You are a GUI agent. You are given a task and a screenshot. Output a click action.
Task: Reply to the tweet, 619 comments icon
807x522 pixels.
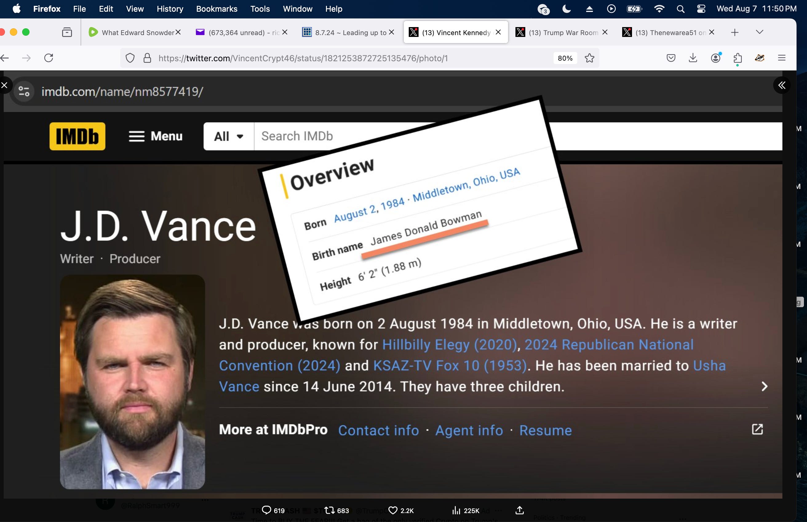point(273,510)
